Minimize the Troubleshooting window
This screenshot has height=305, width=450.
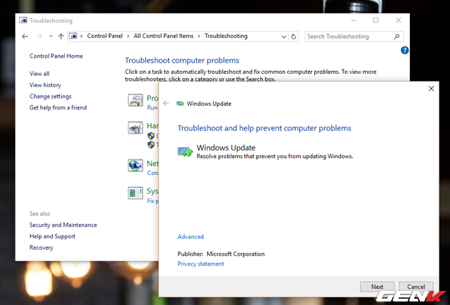pyautogui.click(x=354, y=20)
